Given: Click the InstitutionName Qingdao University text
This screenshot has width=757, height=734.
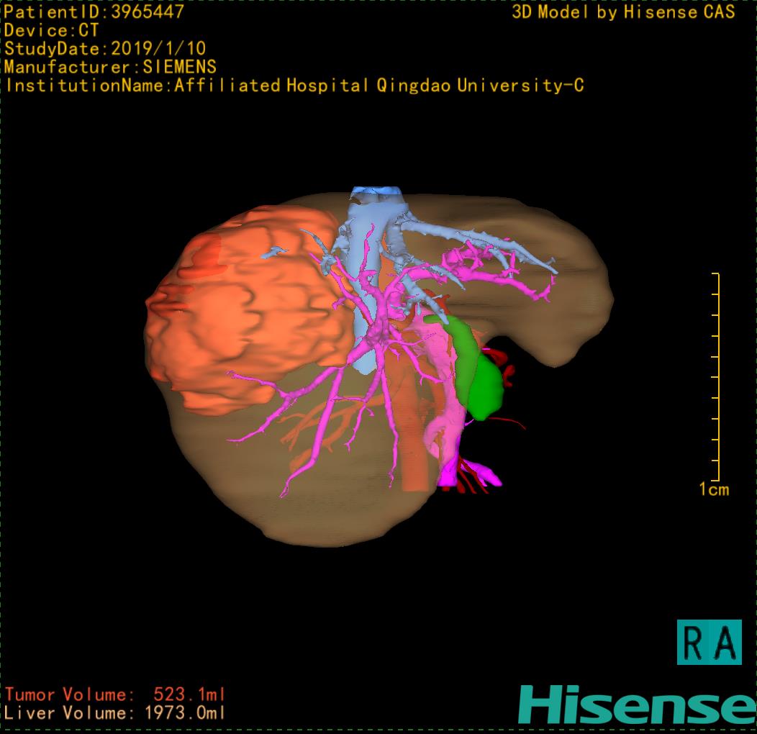Looking at the screenshot, I should coord(294,86).
